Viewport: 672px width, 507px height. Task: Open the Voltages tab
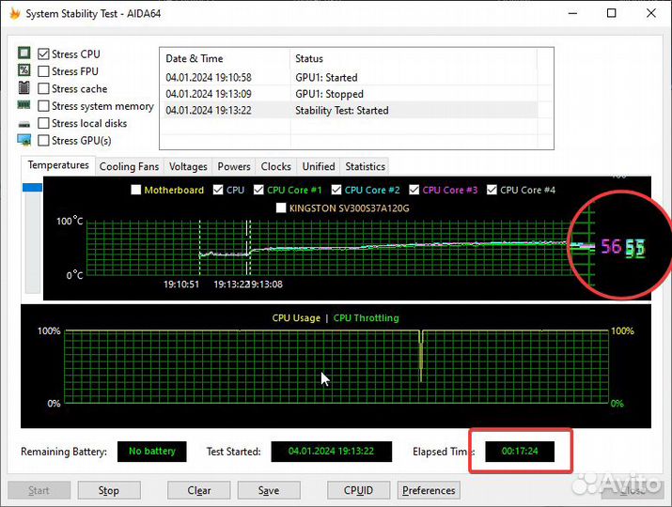(188, 166)
